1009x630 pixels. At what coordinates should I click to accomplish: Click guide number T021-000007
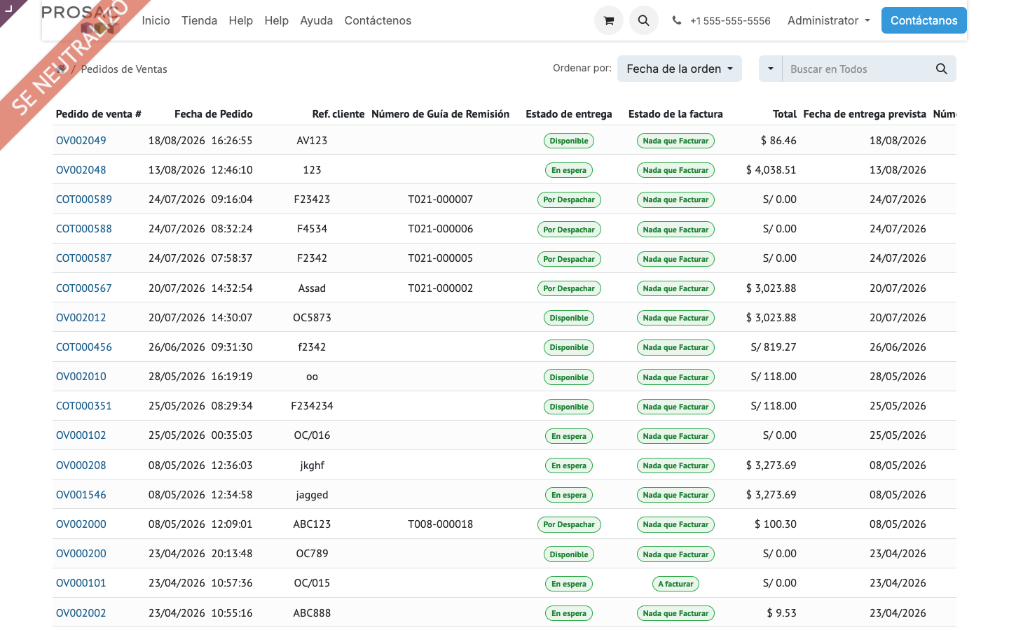(x=440, y=199)
